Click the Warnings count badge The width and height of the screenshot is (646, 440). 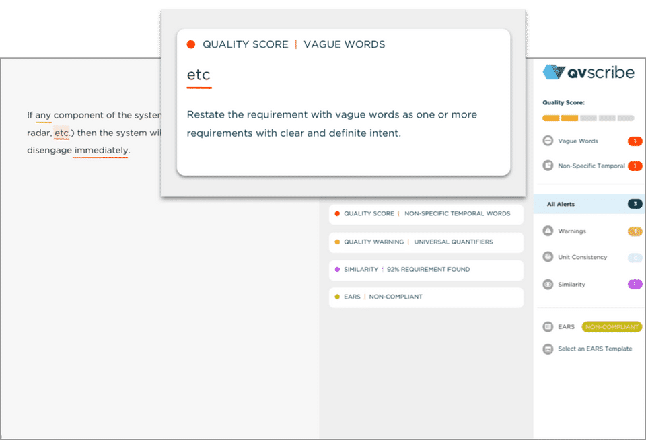pyautogui.click(x=635, y=231)
